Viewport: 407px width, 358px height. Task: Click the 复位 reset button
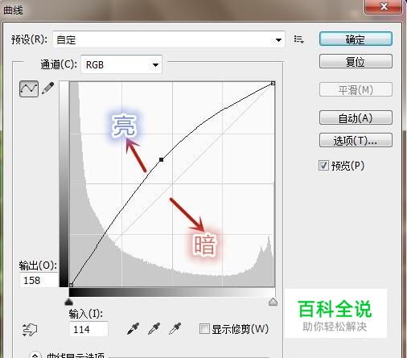pos(356,61)
